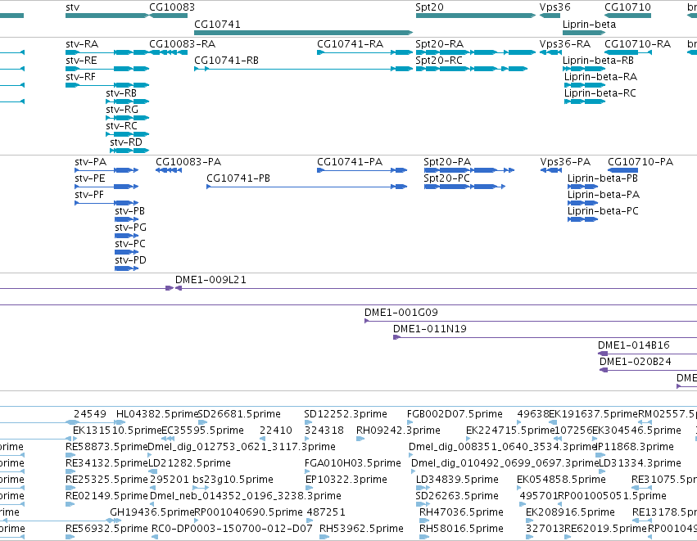The image size is (697, 541).
Task: Click the Spt20-PA protein feature
Action: [469, 170]
